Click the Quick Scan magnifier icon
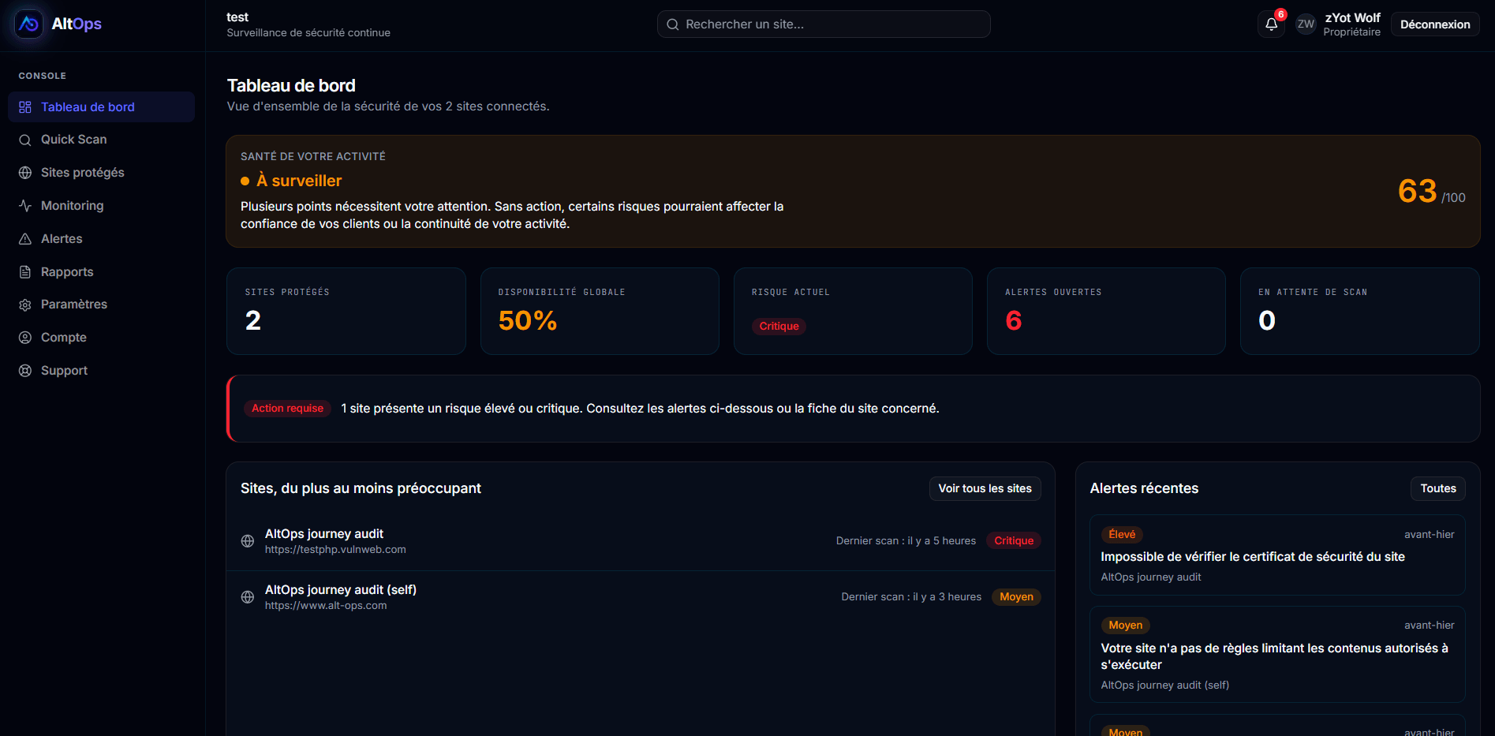Viewport: 1495px width, 736px height. coord(25,140)
